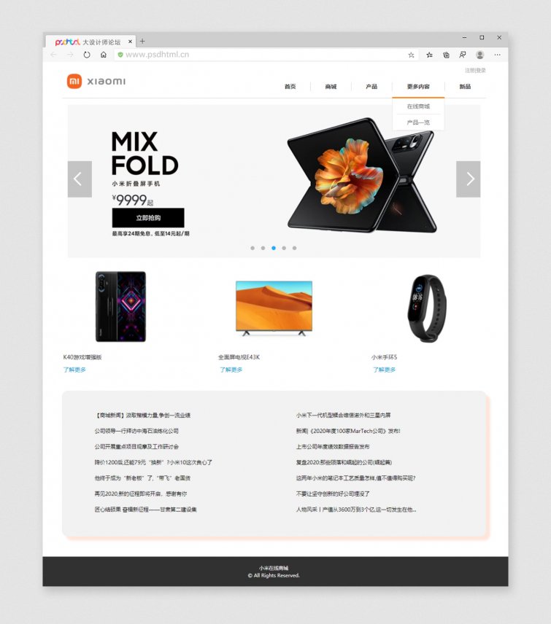Click the black 立即抢购 button
551x624 pixels.
coord(148,218)
